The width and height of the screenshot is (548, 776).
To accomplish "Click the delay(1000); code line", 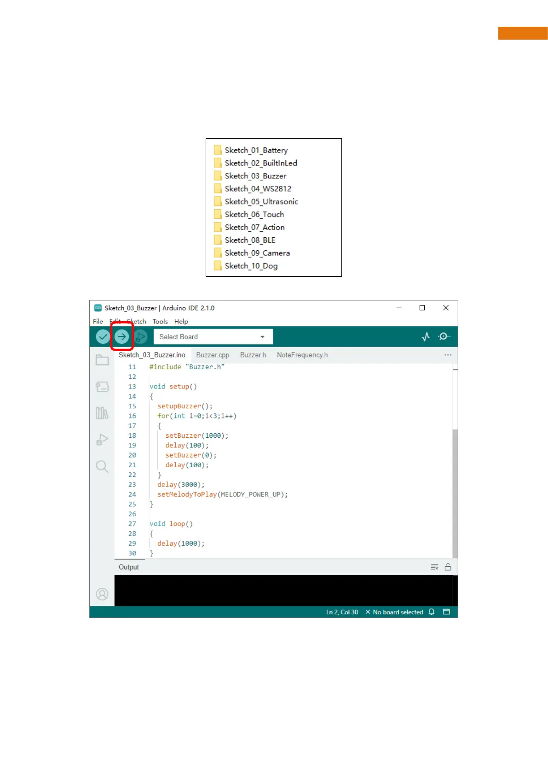I will (x=181, y=544).
